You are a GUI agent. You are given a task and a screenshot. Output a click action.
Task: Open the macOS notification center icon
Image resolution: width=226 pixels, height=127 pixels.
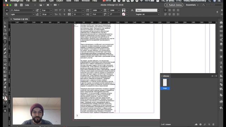click(219, 1)
